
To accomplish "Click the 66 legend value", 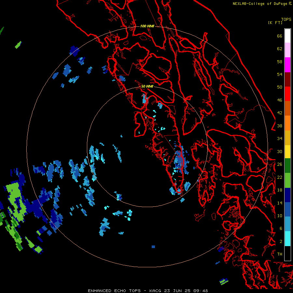I will click(280, 36).
